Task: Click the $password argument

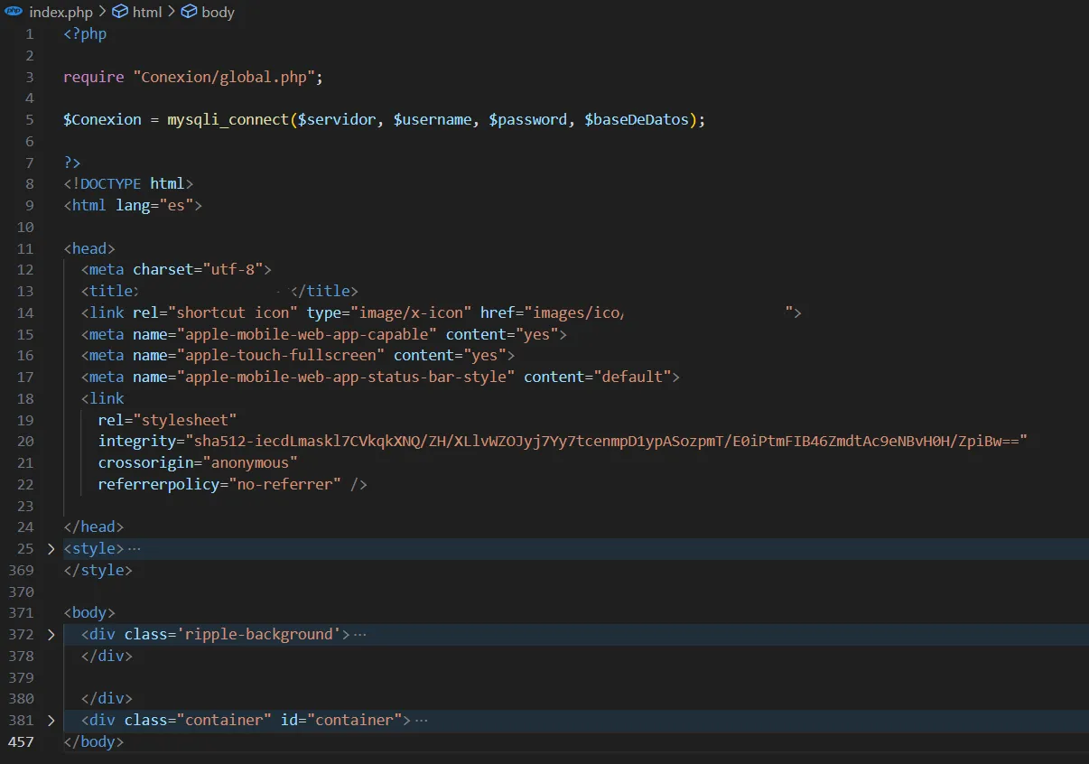Action: 527,119
